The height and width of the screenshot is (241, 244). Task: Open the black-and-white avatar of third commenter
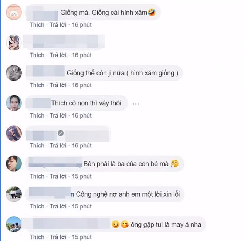tap(14, 73)
